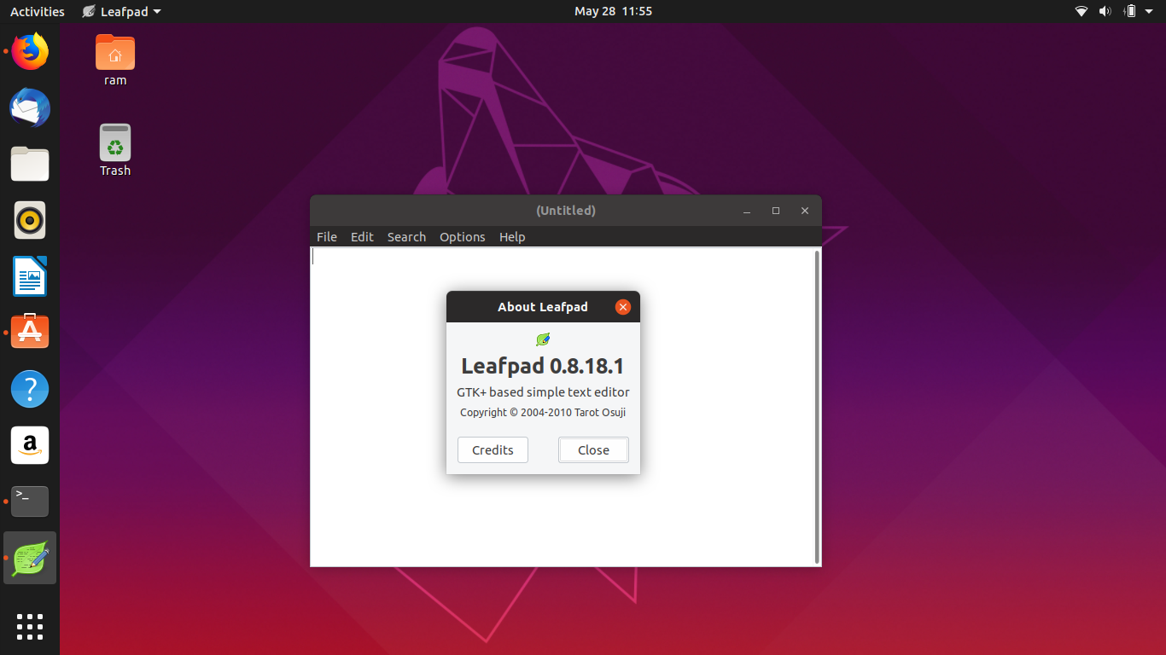Open the Help menu in Leafpad
Viewport: 1166px width, 655px height.
coord(512,237)
